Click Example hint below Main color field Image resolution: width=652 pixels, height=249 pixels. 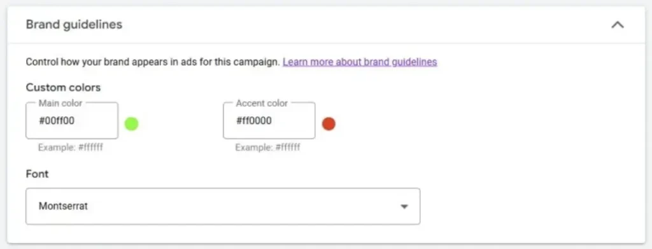70,147
